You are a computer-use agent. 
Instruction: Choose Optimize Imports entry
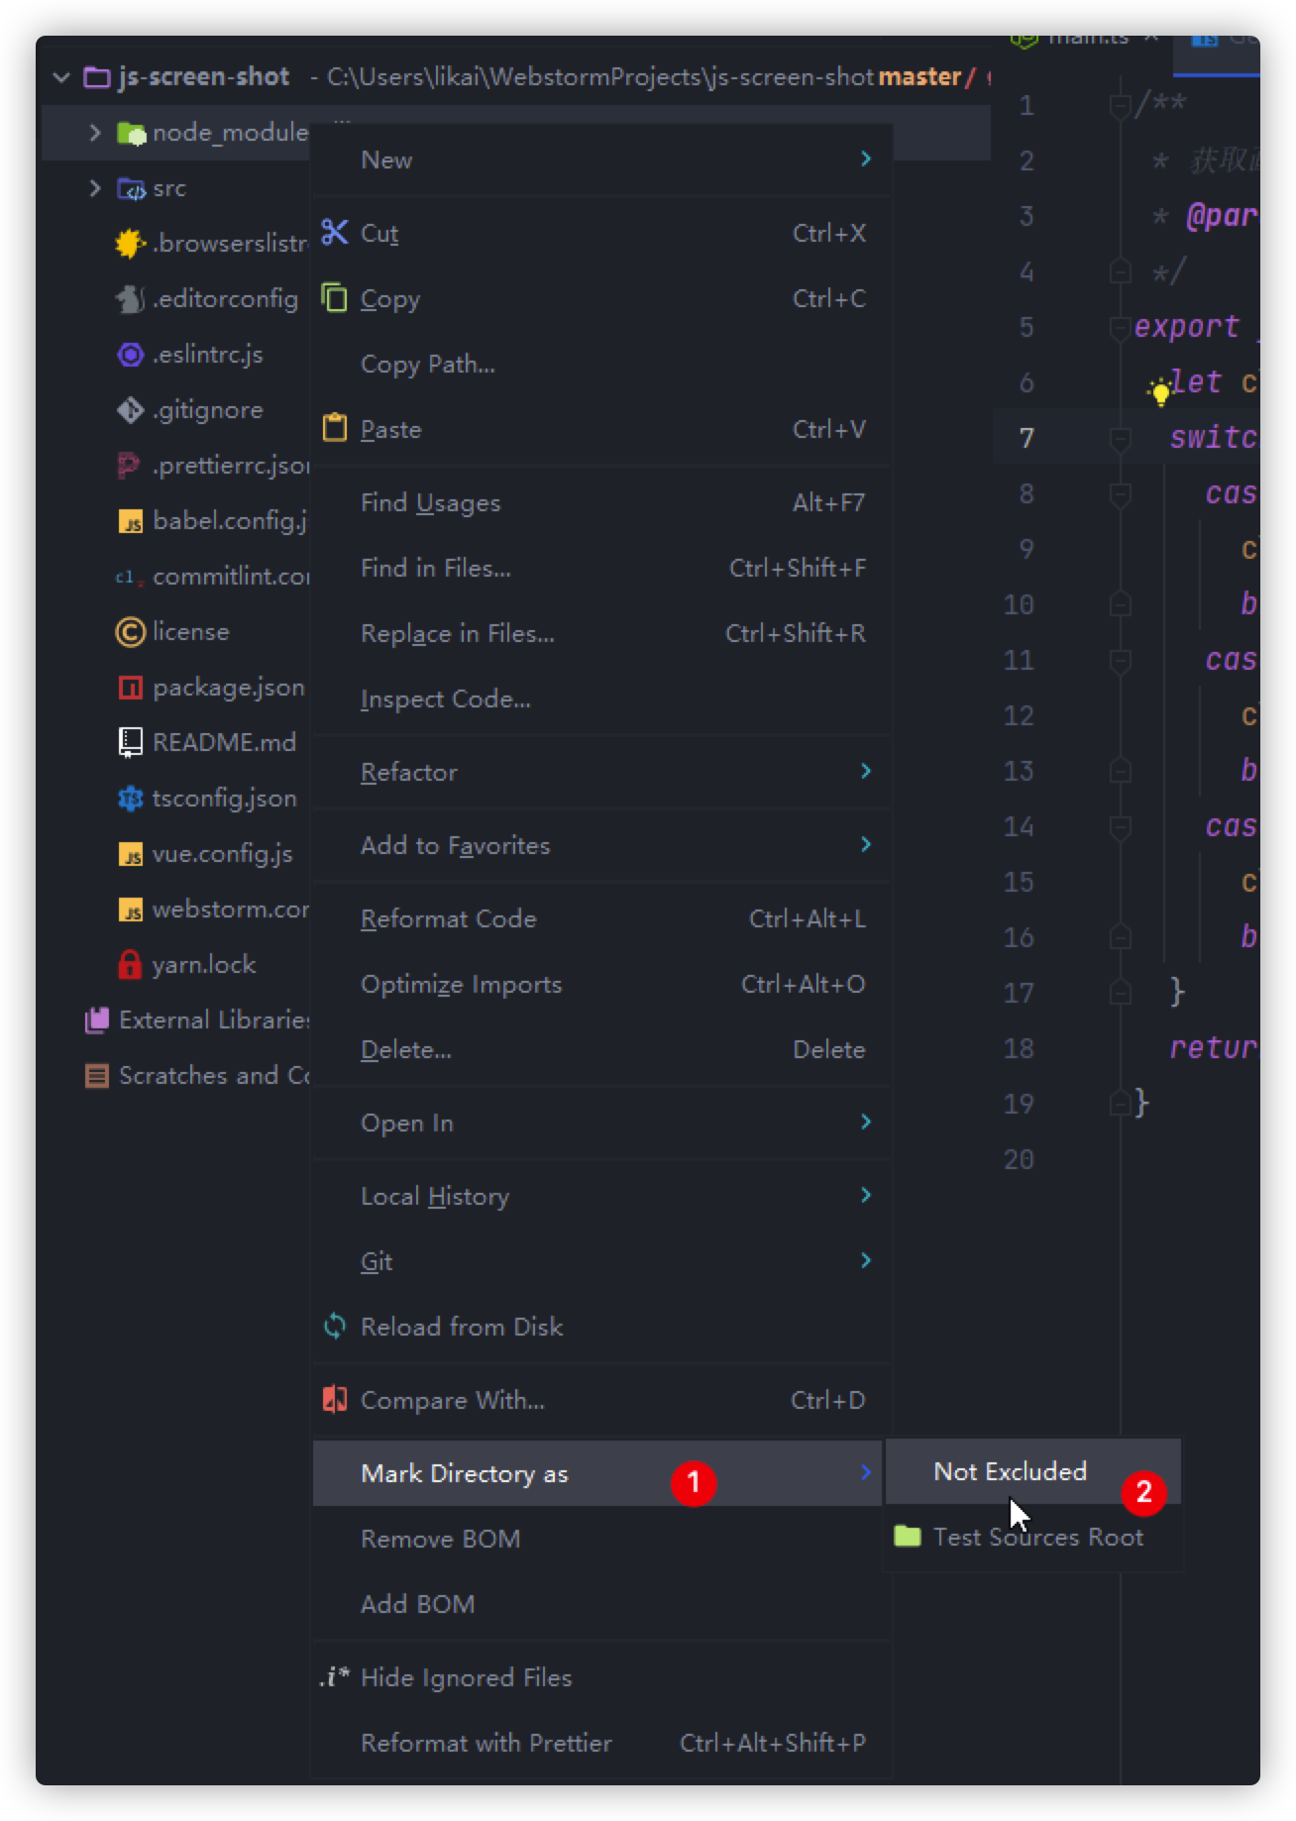tap(601, 984)
